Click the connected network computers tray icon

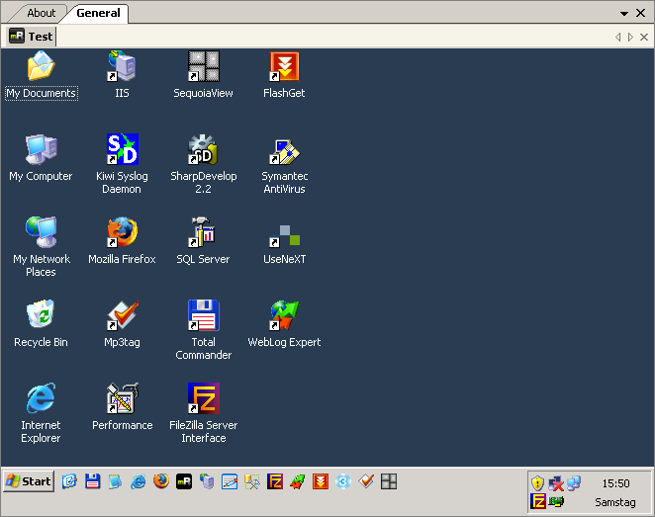[574, 483]
